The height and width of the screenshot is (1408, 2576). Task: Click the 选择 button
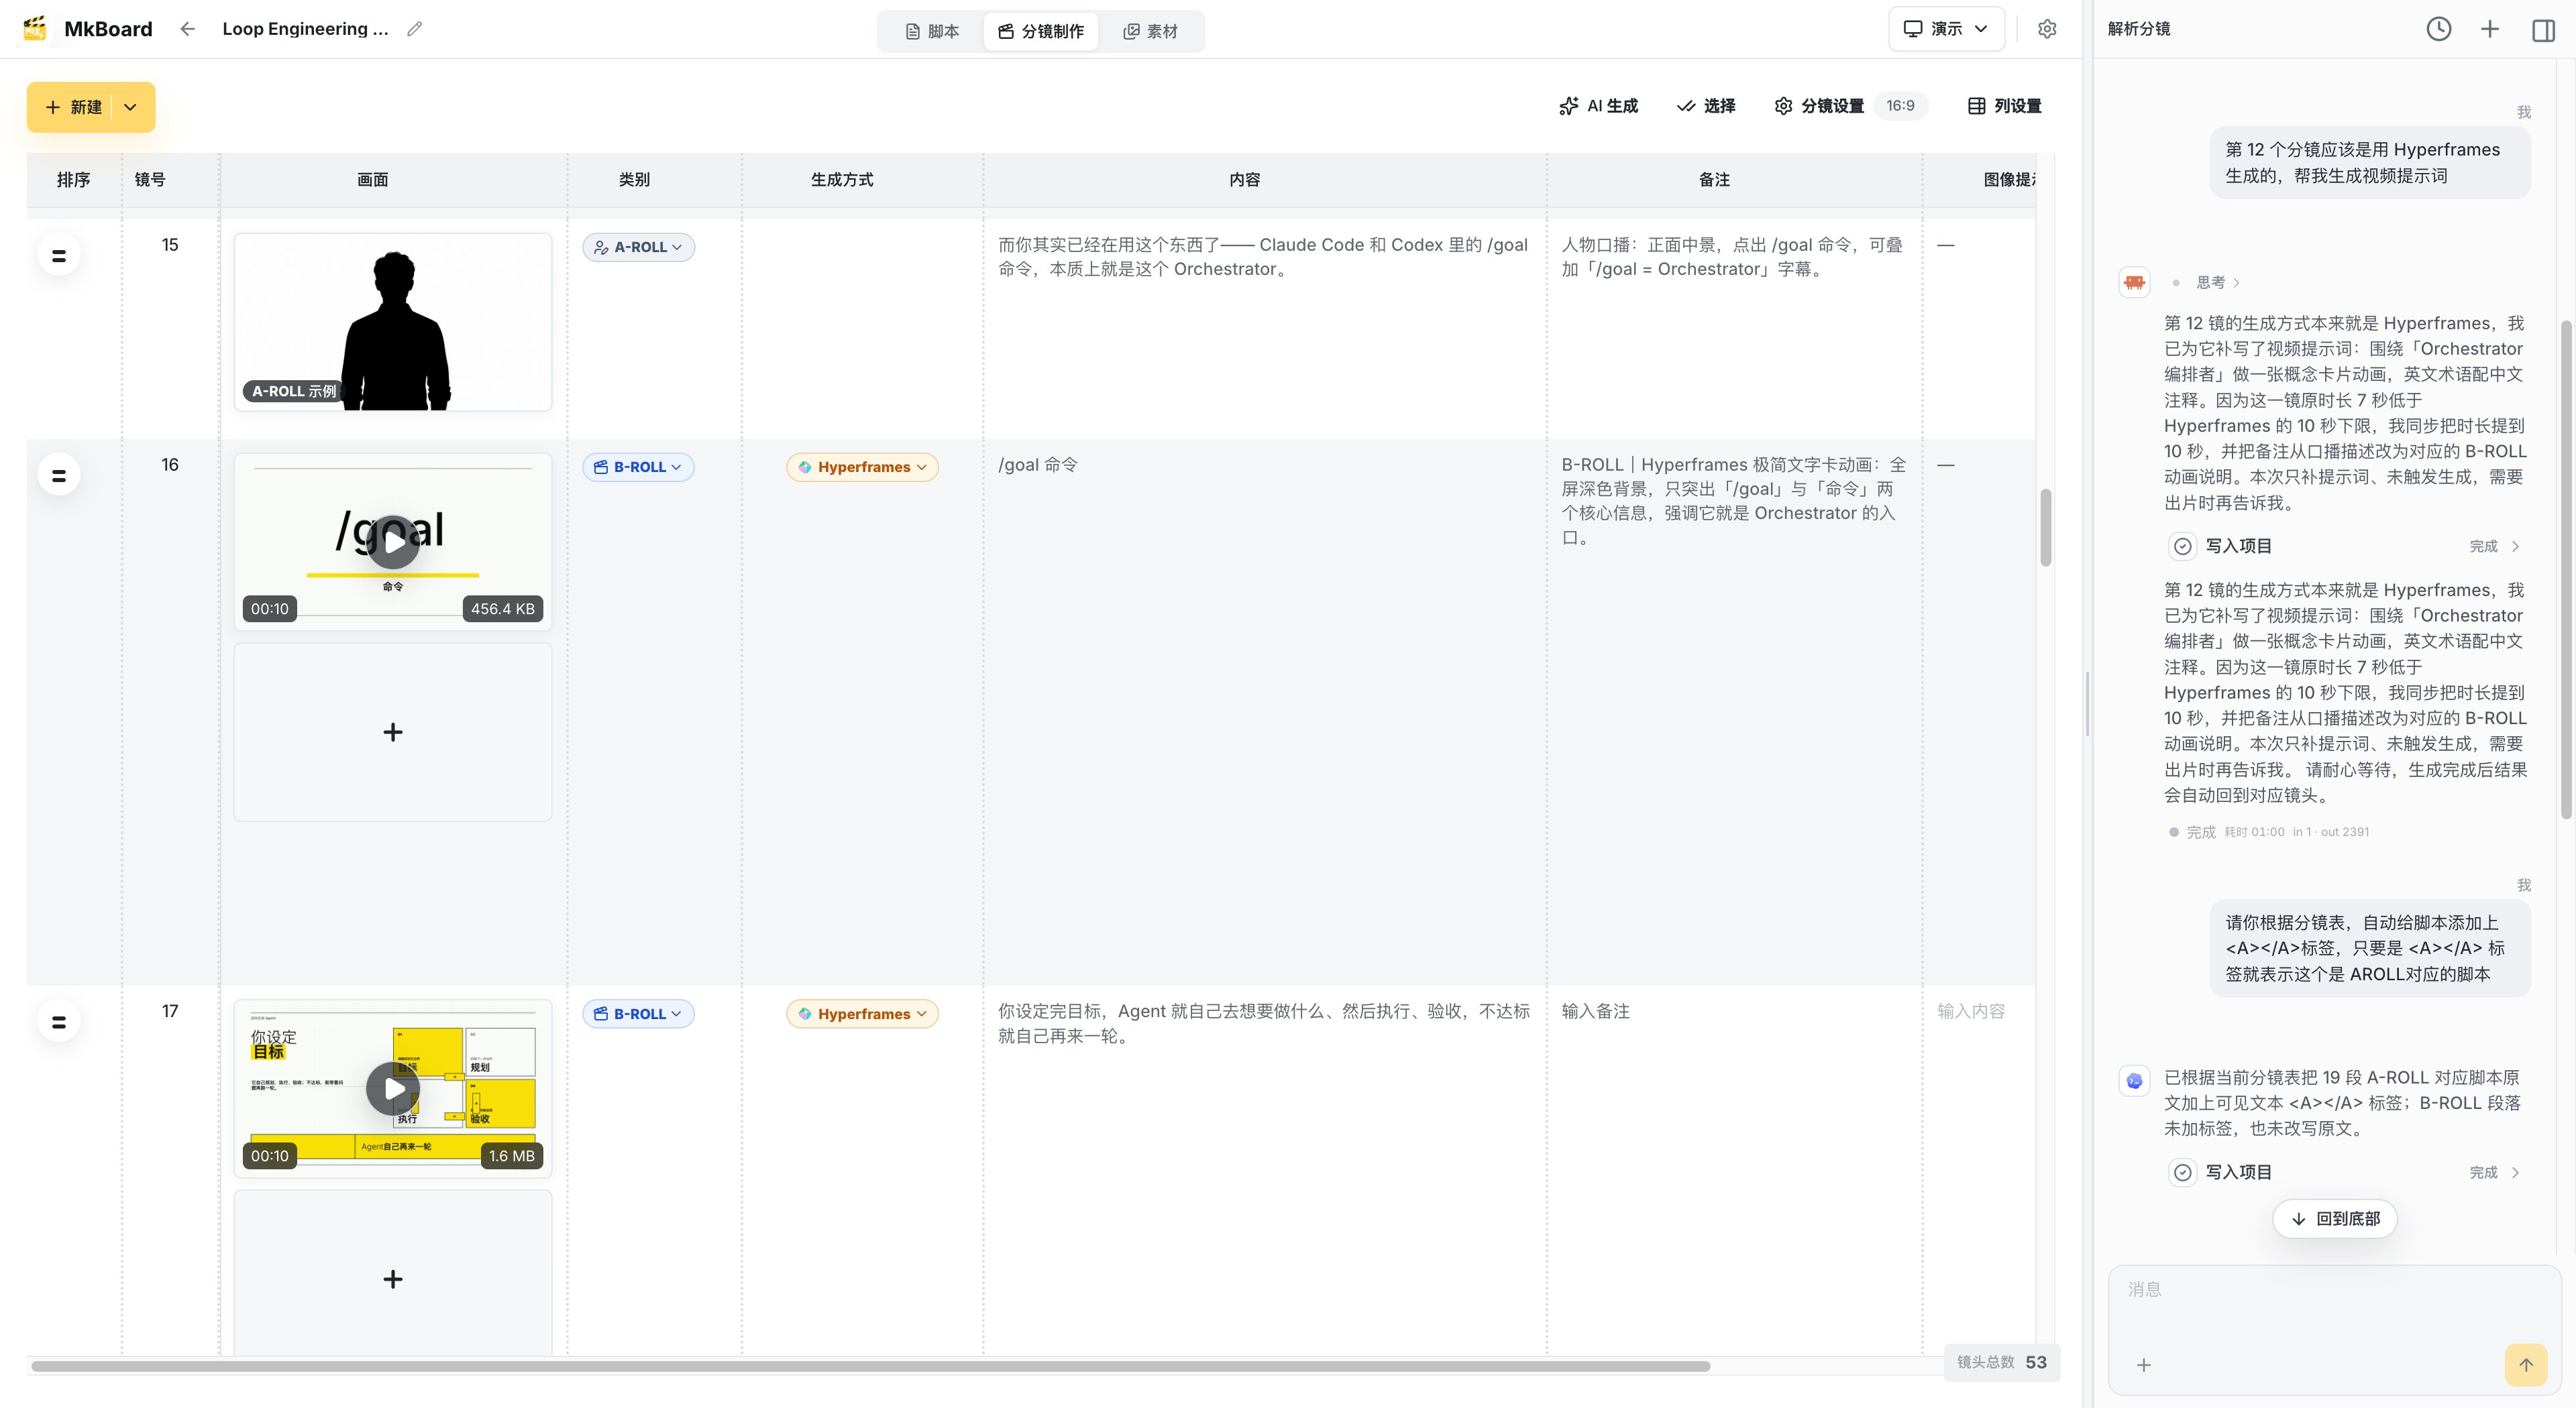[1706, 106]
